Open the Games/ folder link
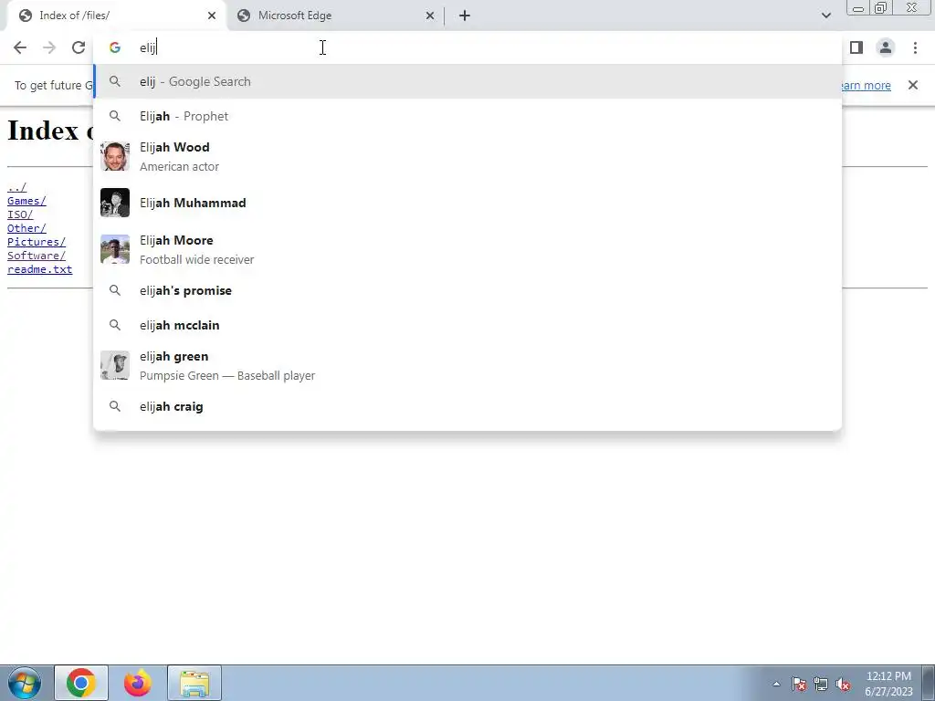Viewport: 935px width, 701px height. [x=26, y=201]
